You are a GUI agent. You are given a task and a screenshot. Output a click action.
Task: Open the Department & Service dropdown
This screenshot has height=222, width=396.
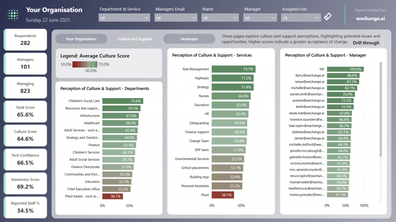pyautogui.click(x=125, y=18)
